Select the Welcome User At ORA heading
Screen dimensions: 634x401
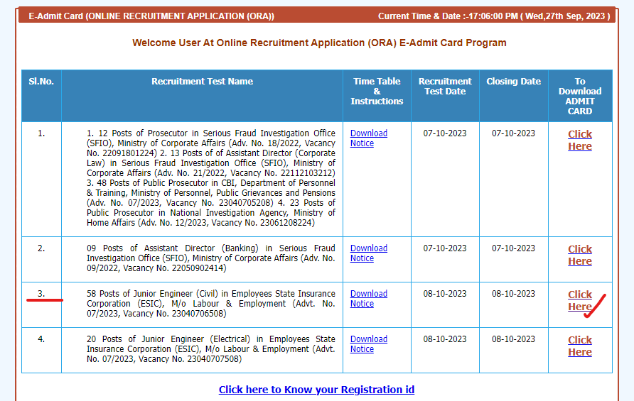[319, 43]
